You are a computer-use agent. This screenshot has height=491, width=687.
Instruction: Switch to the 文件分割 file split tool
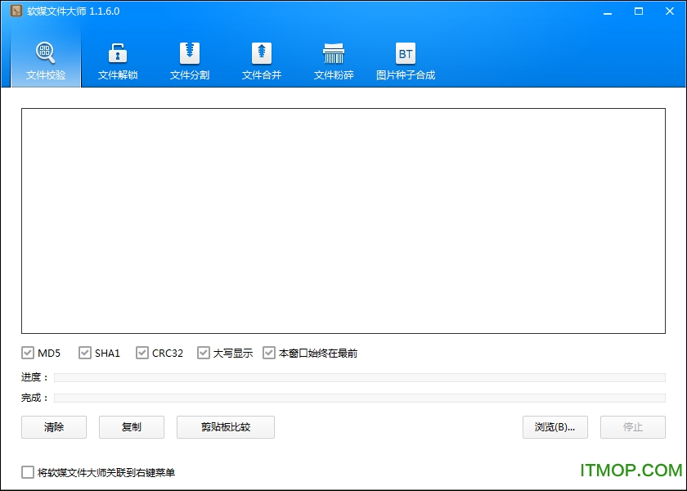tap(189, 59)
